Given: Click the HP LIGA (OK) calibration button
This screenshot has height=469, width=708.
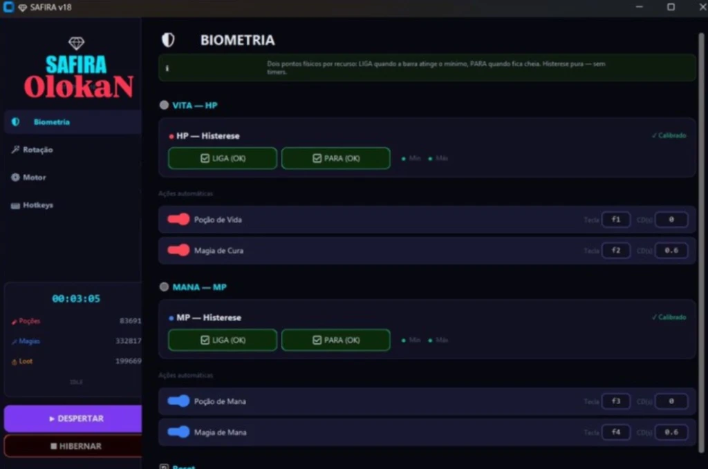Looking at the screenshot, I should pos(223,158).
